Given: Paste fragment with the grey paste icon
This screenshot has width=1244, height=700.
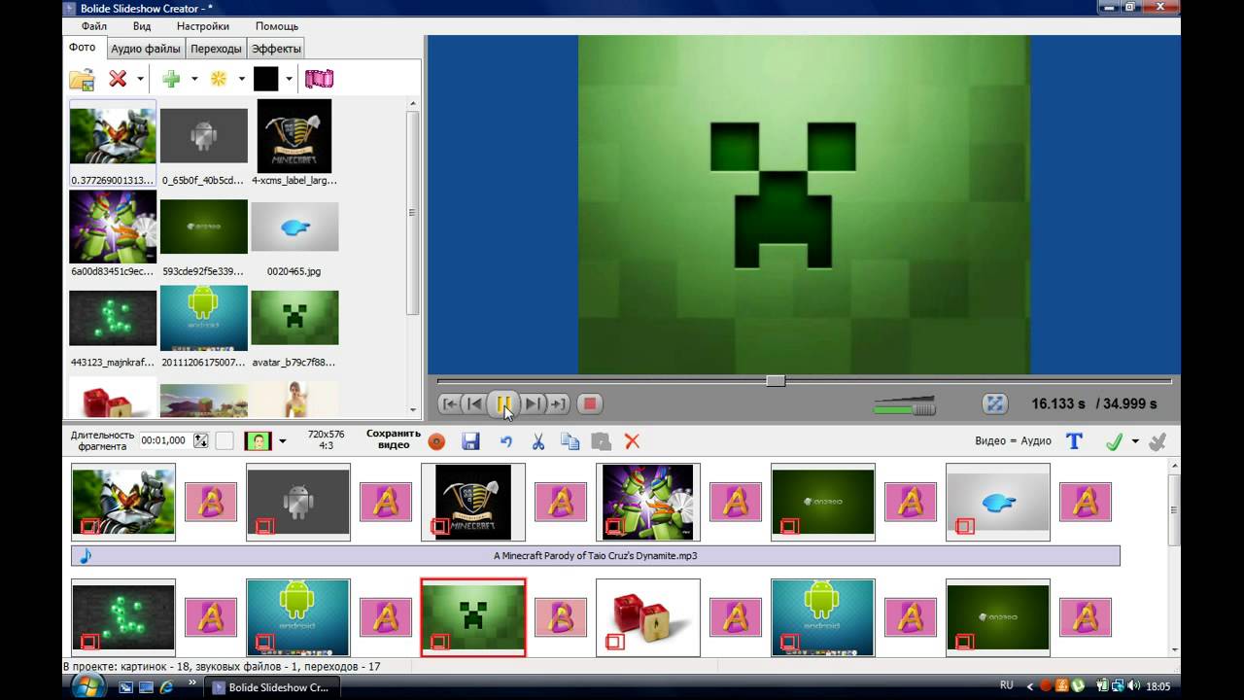Looking at the screenshot, I should [602, 441].
